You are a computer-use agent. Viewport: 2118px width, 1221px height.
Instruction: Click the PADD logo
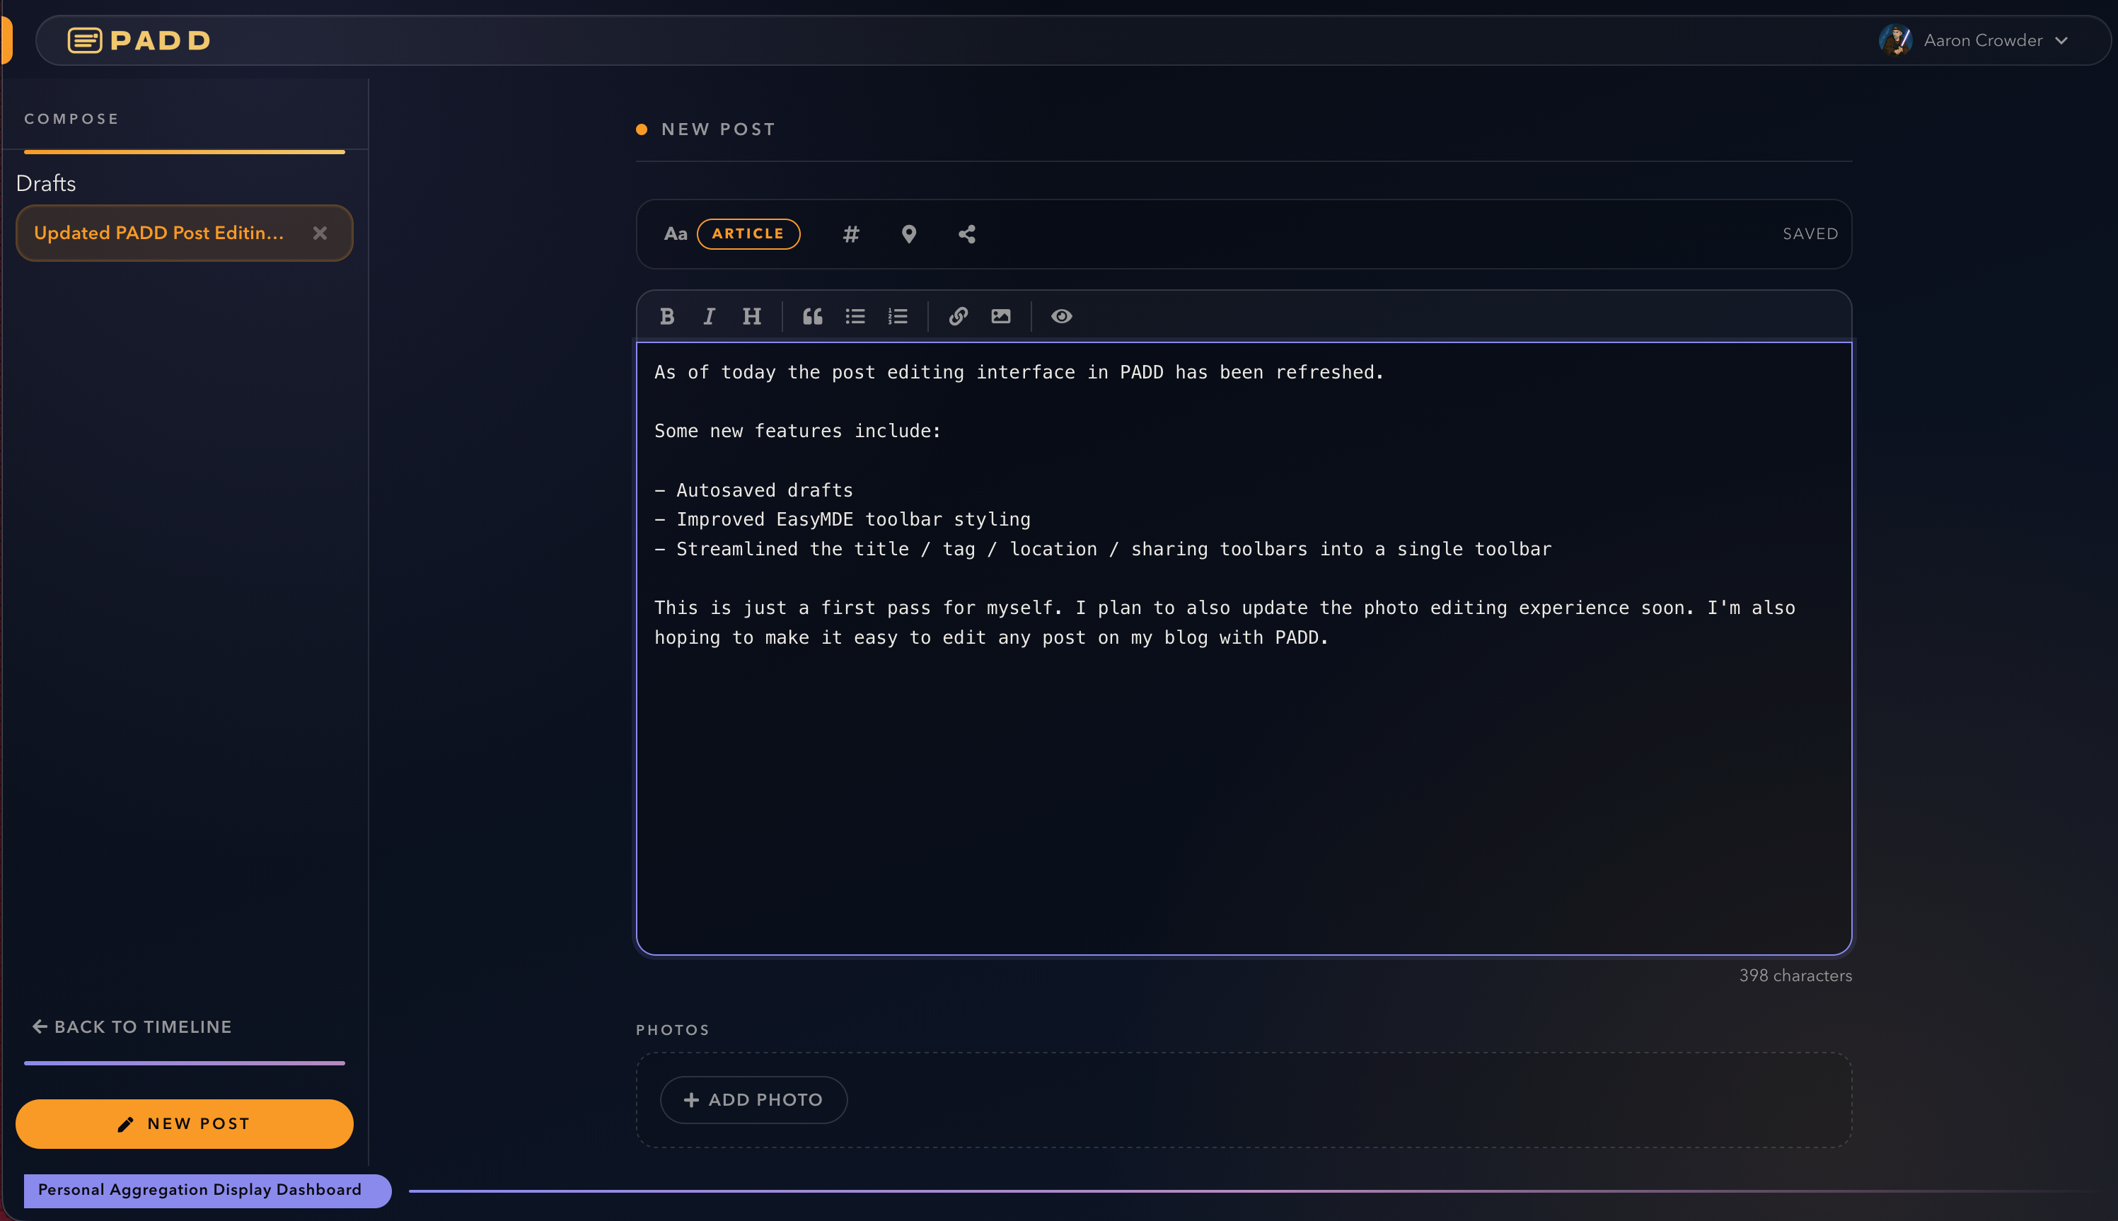point(139,40)
